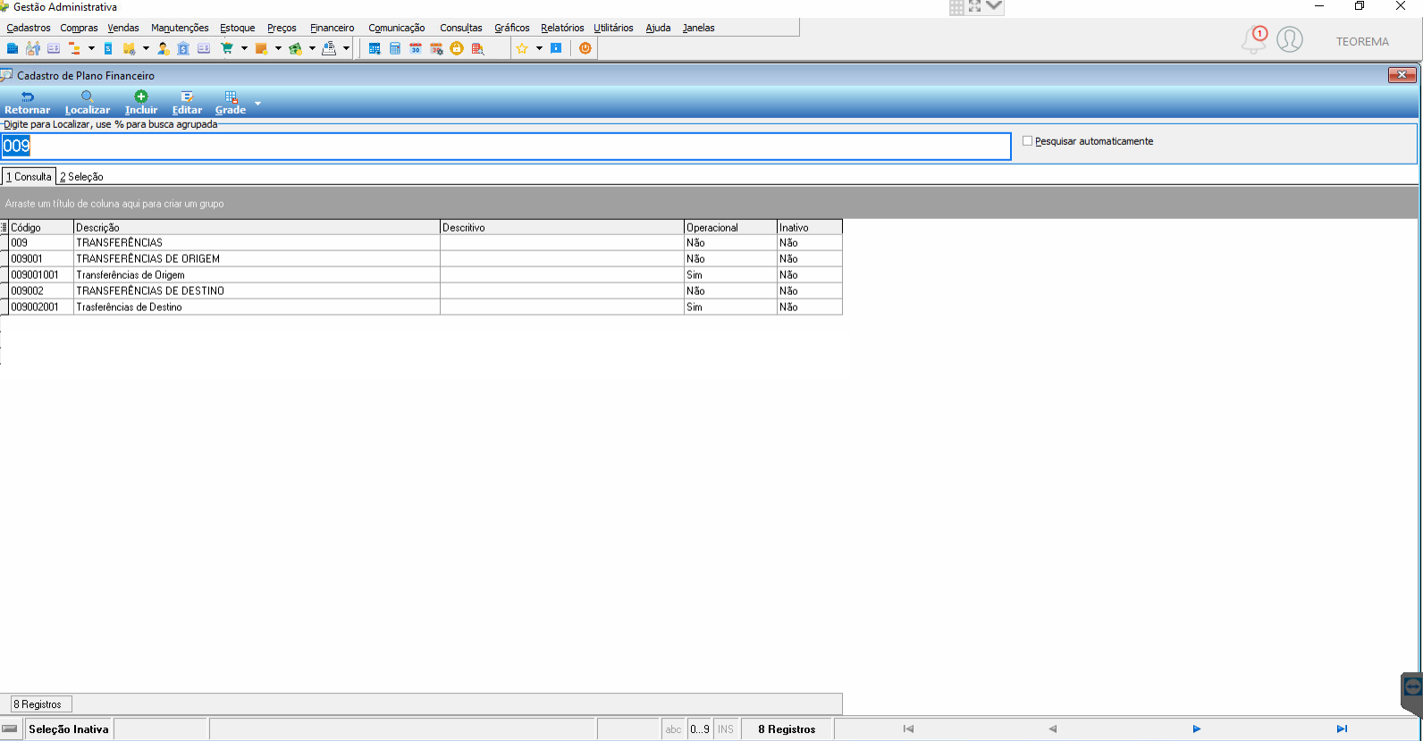
Task: Switch to the 2 Seleção tab
Action: 81,177
